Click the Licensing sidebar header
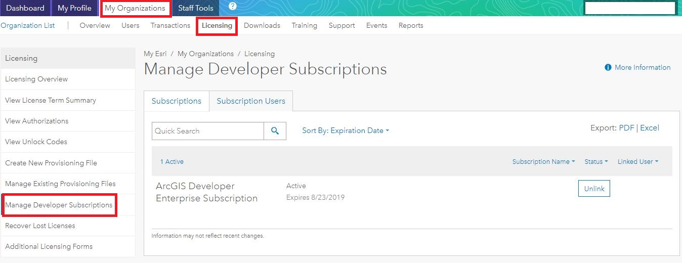 click(x=68, y=58)
